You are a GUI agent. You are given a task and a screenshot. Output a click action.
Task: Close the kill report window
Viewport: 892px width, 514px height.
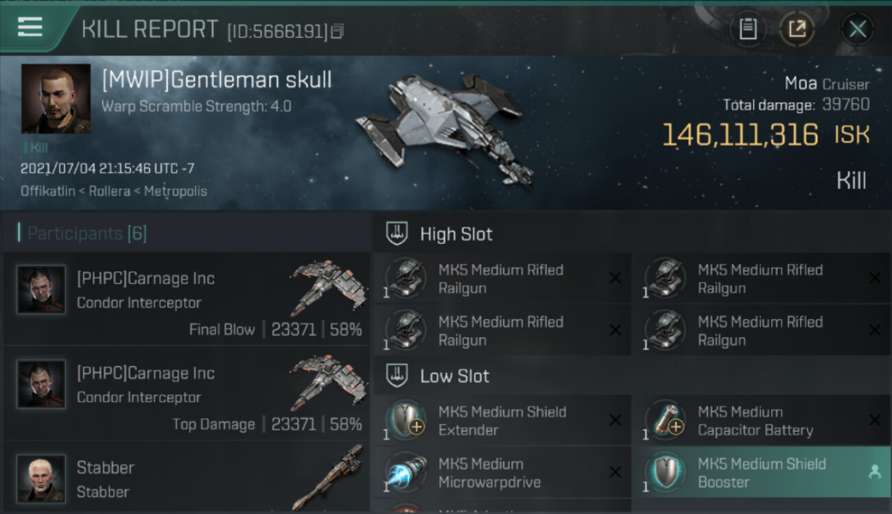tap(857, 29)
